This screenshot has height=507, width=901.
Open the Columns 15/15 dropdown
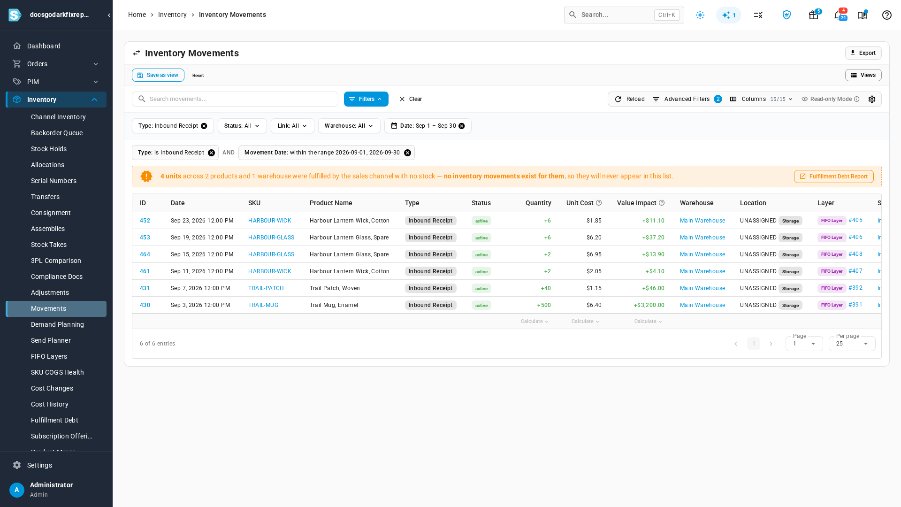point(761,99)
